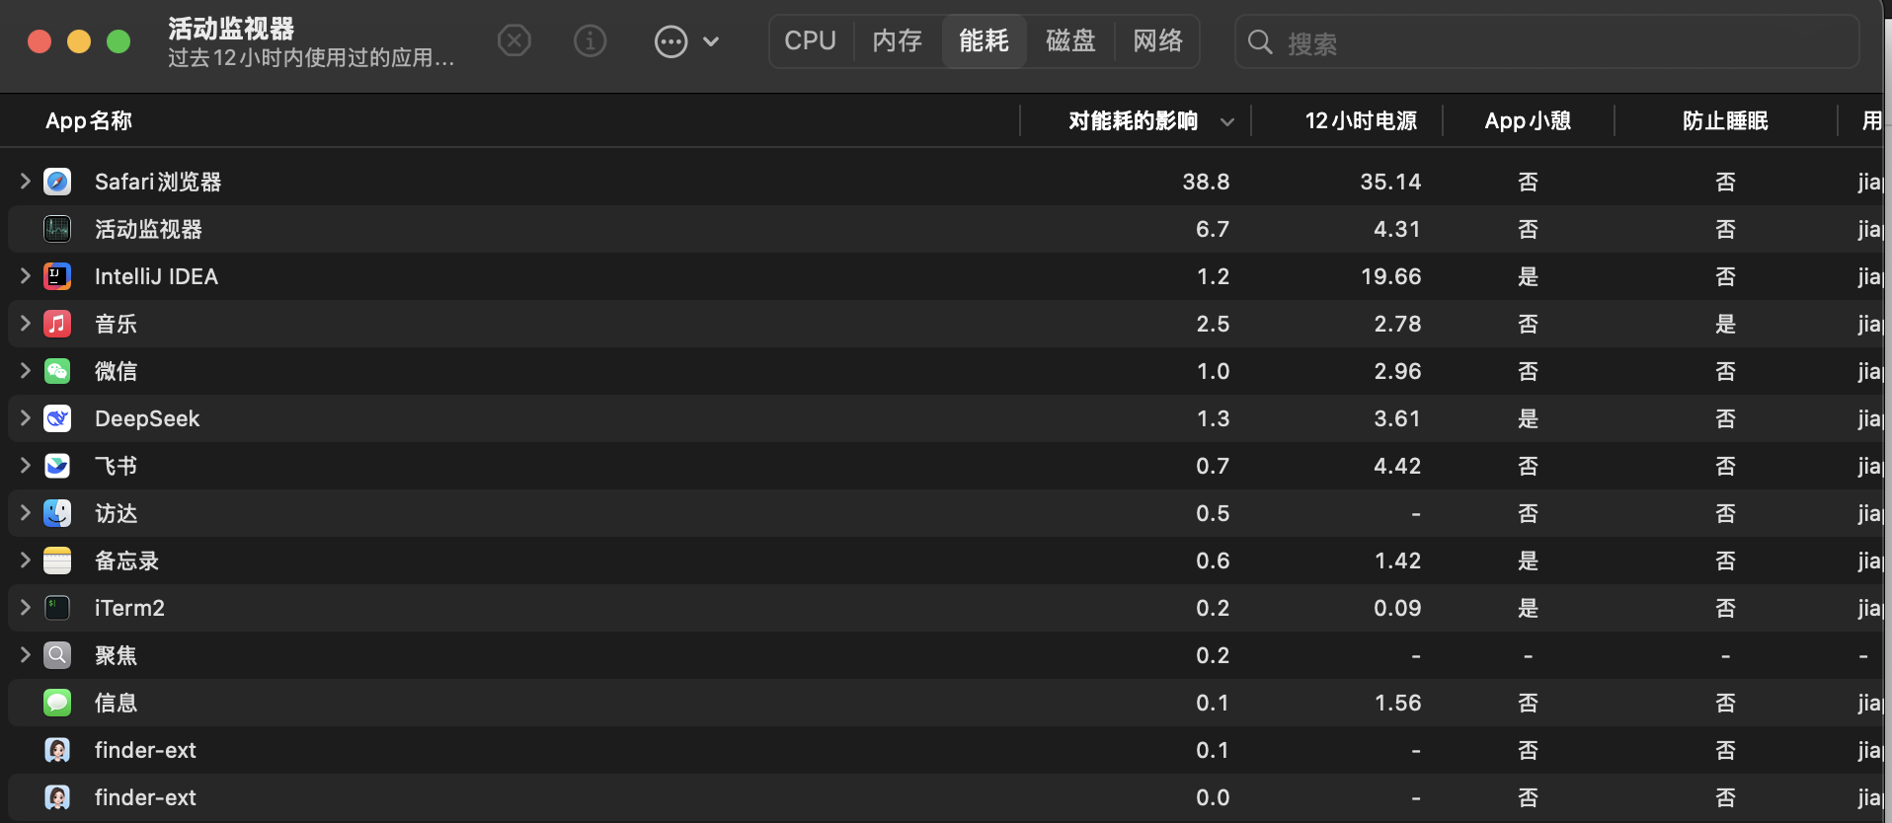
Task: Open the 磁盘 tab
Action: 1070,41
